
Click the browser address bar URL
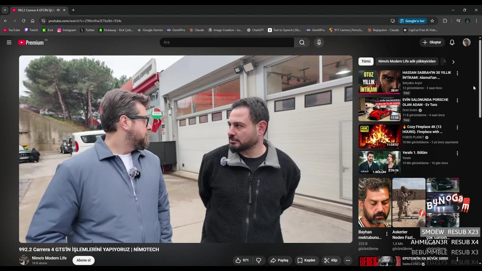tap(85, 21)
